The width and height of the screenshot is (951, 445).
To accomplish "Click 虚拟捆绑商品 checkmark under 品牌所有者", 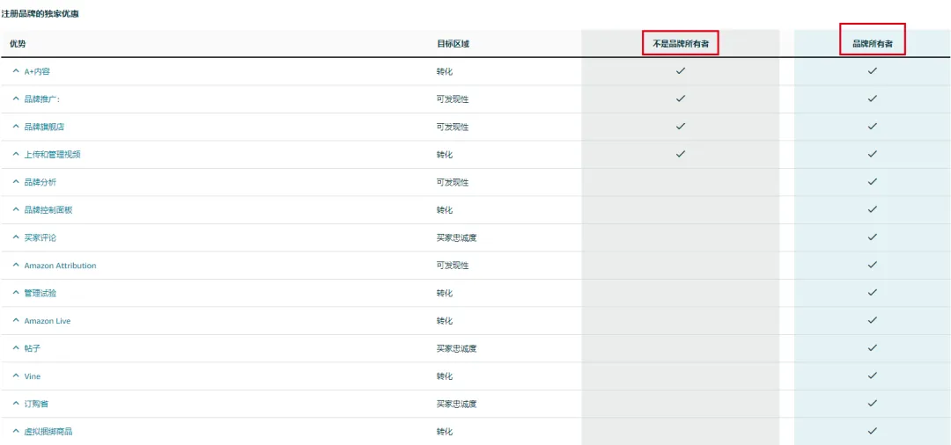I will (872, 431).
